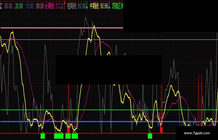Click the blue horizontal level line
This screenshot has height=140, width=218.
(109, 122)
